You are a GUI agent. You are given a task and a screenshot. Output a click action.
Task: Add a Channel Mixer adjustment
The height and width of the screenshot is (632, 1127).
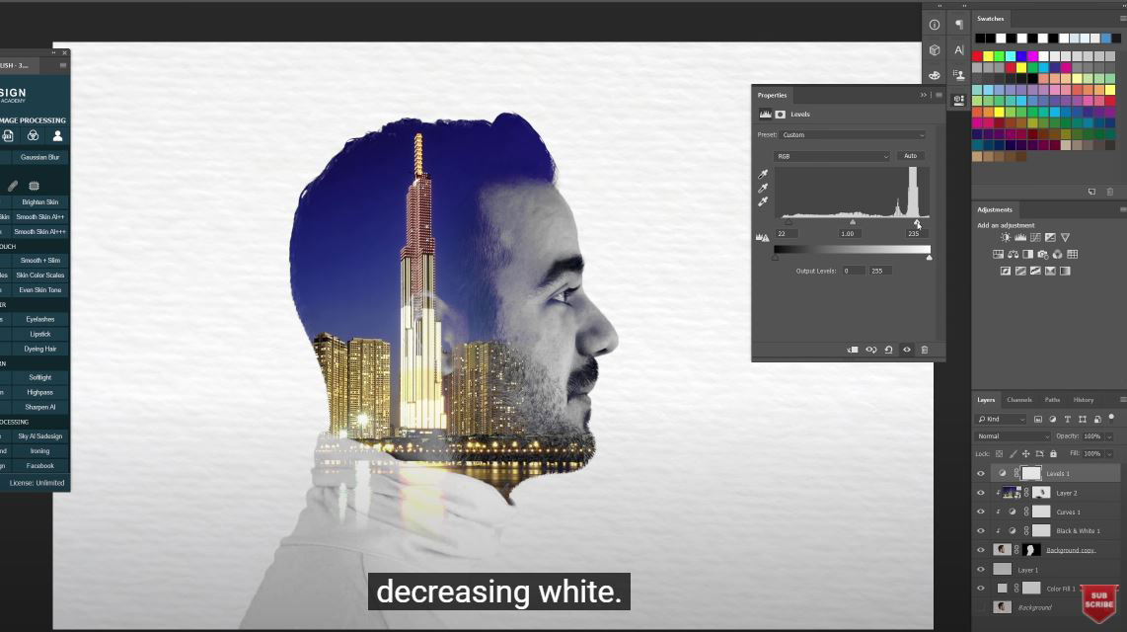click(x=1057, y=254)
